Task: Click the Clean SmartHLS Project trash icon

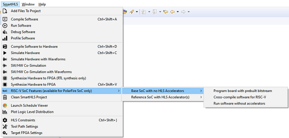Action: point(5,97)
